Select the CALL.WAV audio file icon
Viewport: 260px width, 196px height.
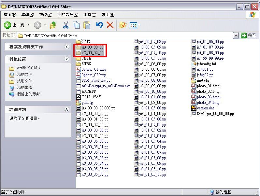pyautogui.click(x=79, y=97)
